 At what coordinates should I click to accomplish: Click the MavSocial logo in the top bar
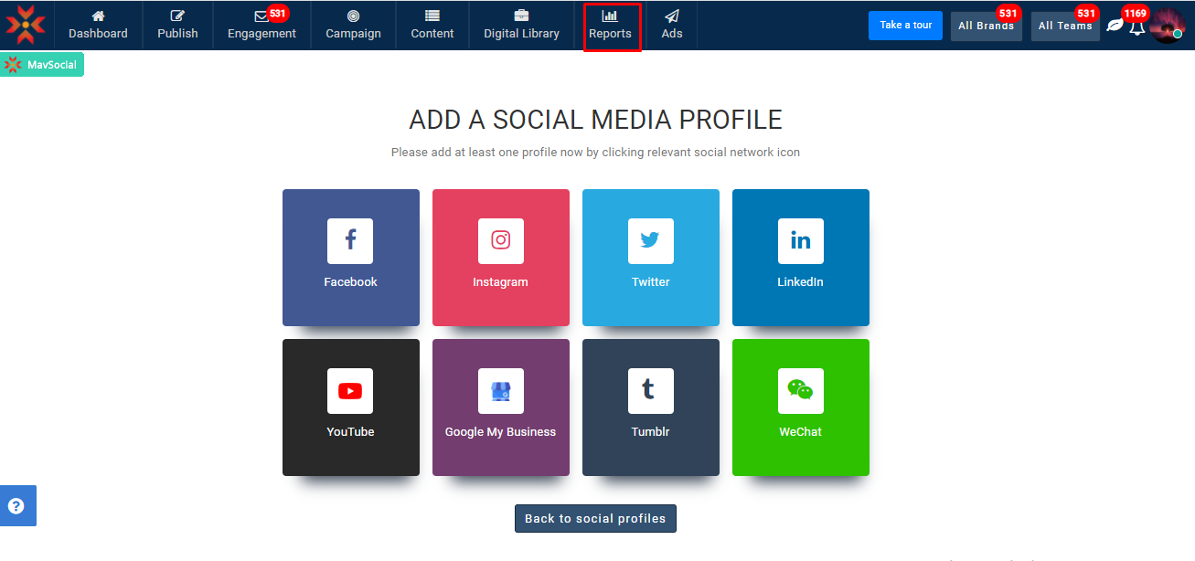click(x=25, y=25)
